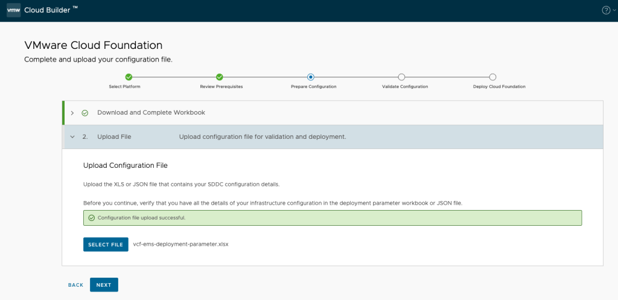Screen dimensions: 618x300
Task: Click the 'Upload the XLS or JSON file' sentence
Action: coord(182,185)
